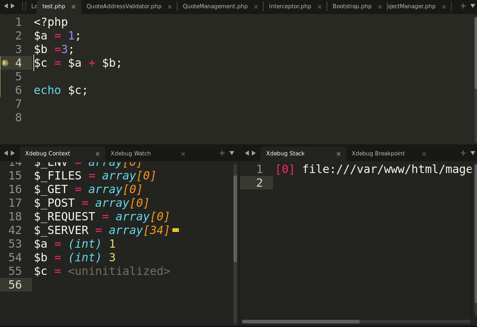Viewport: 477px width, 327px height.
Task: Click the $a = (int) 1 row
Action: coord(75,244)
